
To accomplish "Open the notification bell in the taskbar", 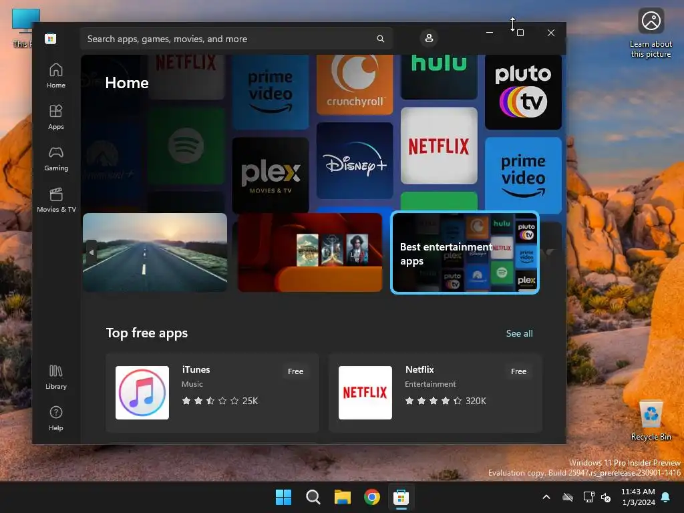I will pos(666,497).
